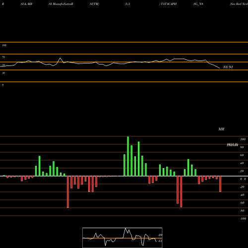Click the 'TATACAPH' header text
The height and width of the screenshot is (248, 248).
click(x=169, y=4)
